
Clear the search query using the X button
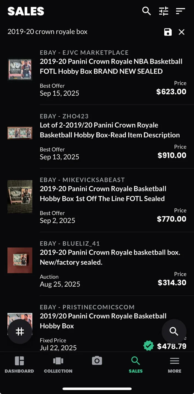pyautogui.click(x=181, y=32)
